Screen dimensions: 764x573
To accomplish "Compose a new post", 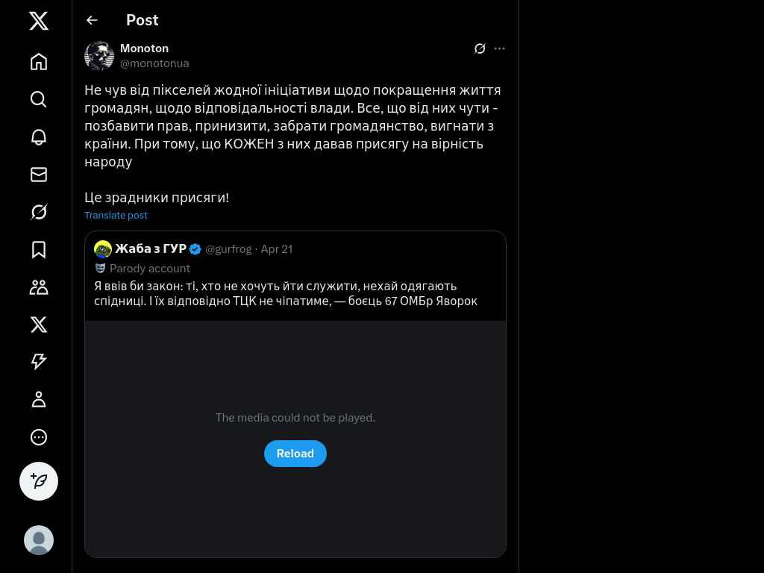I will (39, 481).
